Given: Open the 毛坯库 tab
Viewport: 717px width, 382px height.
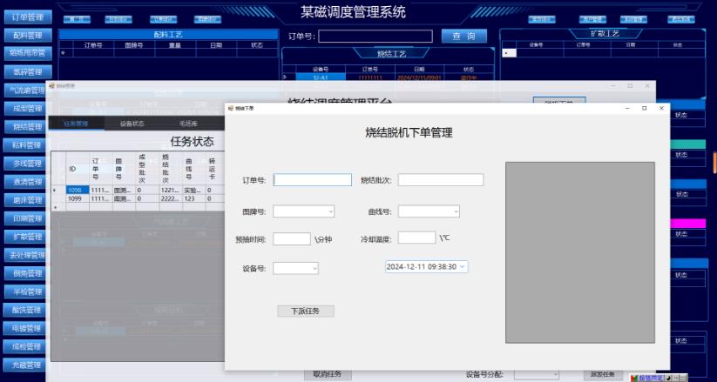Looking at the screenshot, I should pyautogui.click(x=187, y=124).
